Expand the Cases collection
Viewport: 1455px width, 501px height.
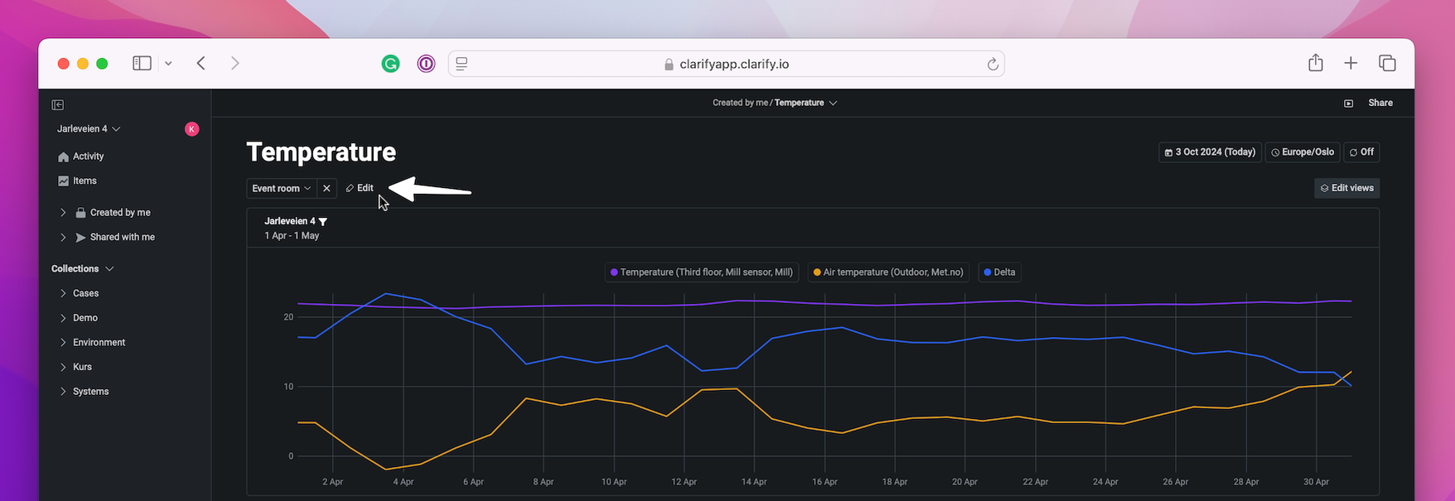click(63, 293)
